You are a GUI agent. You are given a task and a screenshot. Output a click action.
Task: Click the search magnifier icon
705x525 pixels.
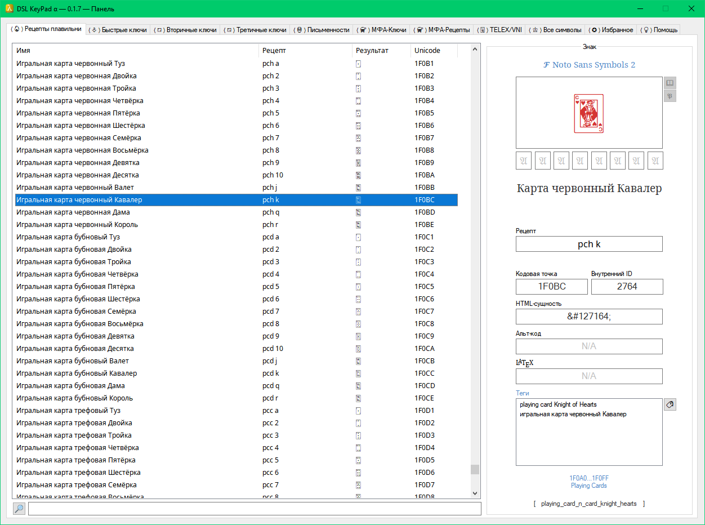tap(19, 509)
